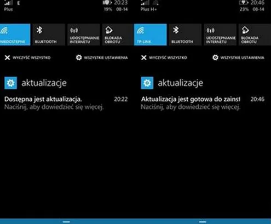This screenshot has height=224, width=271.
Task: Open left Wszystkie Ustawienia gear icon
Action: (x=79, y=58)
